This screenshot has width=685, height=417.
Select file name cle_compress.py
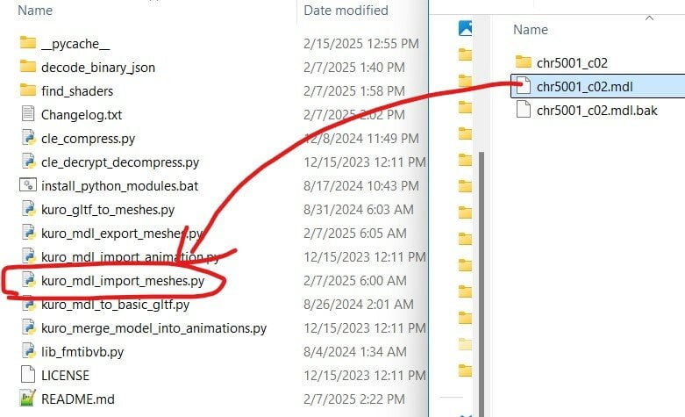(x=89, y=139)
